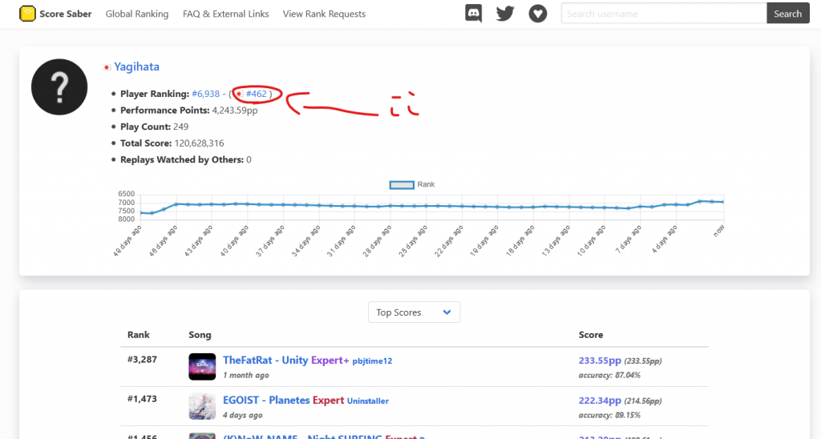
Task: Open mapper pbjtime12 link
Action: (372, 361)
